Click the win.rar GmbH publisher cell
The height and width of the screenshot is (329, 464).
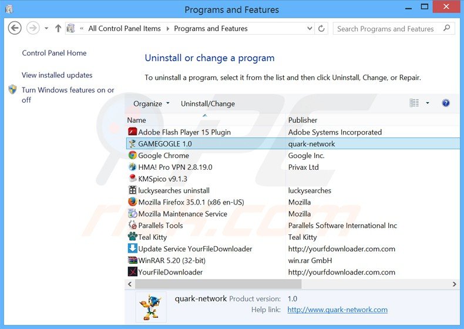point(310,261)
